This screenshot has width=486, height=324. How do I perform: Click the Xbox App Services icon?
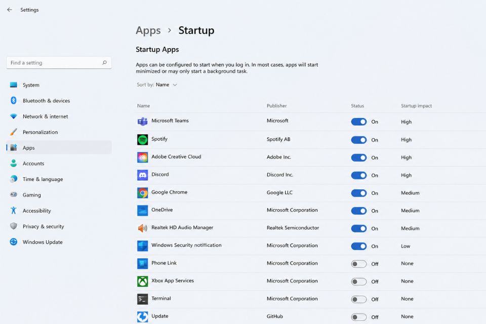[143, 281]
